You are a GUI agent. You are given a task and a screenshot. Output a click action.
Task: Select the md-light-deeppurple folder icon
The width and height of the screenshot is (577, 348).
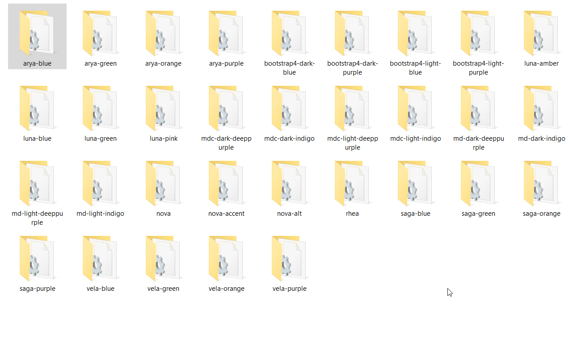point(37,183)
